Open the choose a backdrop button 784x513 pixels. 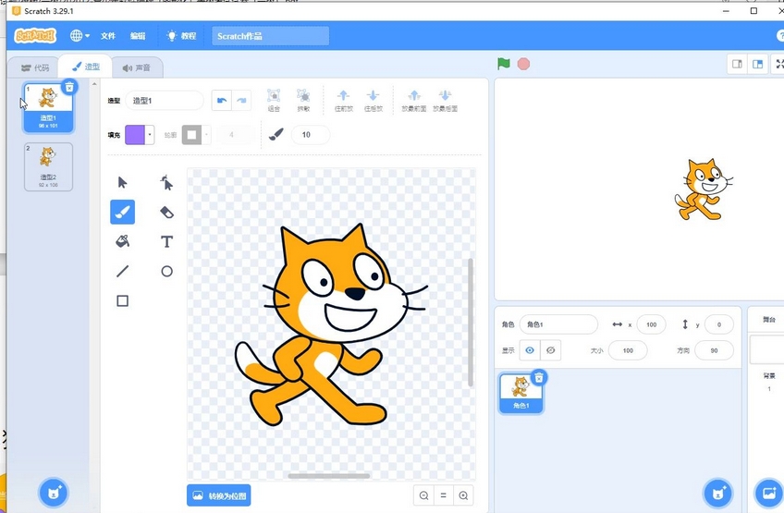tap(768, 493)
